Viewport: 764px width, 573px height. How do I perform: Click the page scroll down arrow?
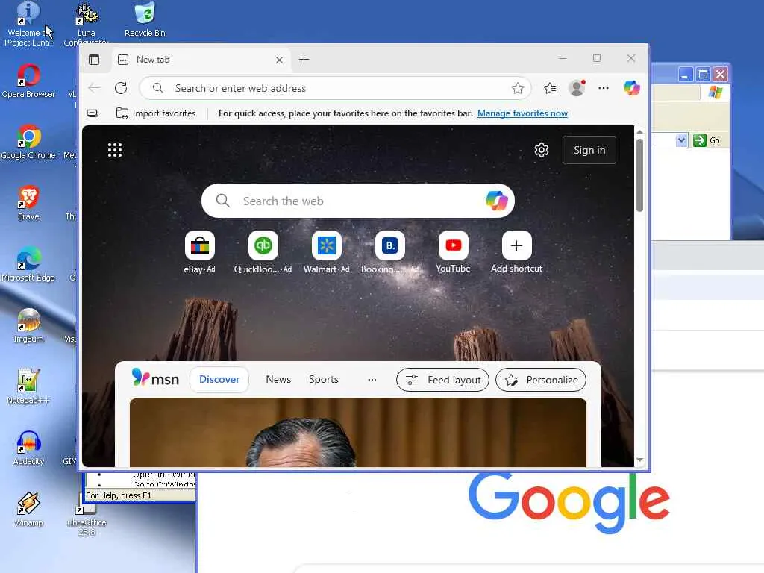pyautogui.click(x=639, y=460)
